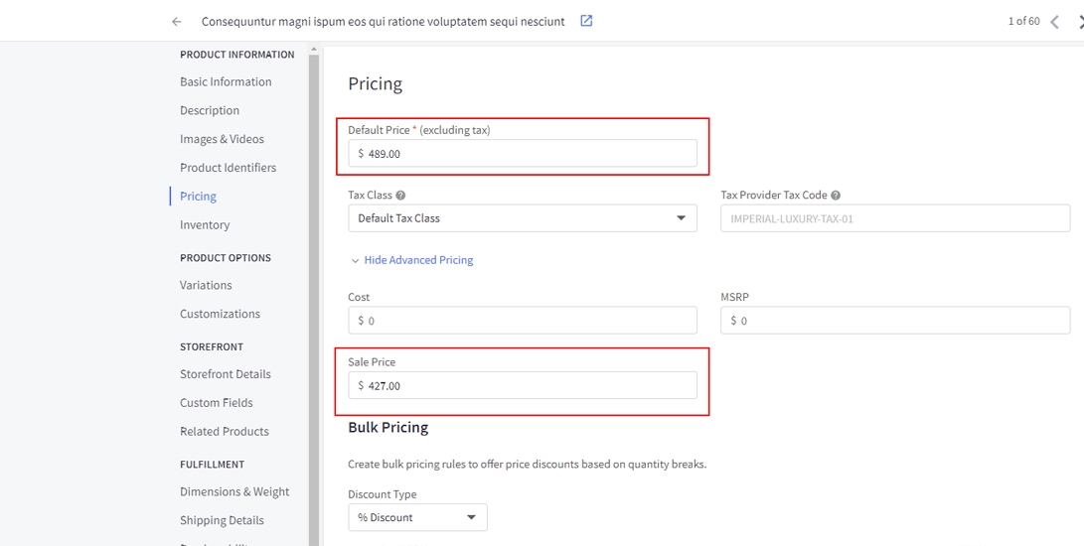
Task: Open Variations in sidebar
Action: (206, 285)
